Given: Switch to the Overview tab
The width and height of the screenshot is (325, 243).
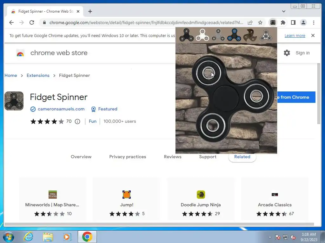Looking at the screenshot, I should [x=81, y=157].
